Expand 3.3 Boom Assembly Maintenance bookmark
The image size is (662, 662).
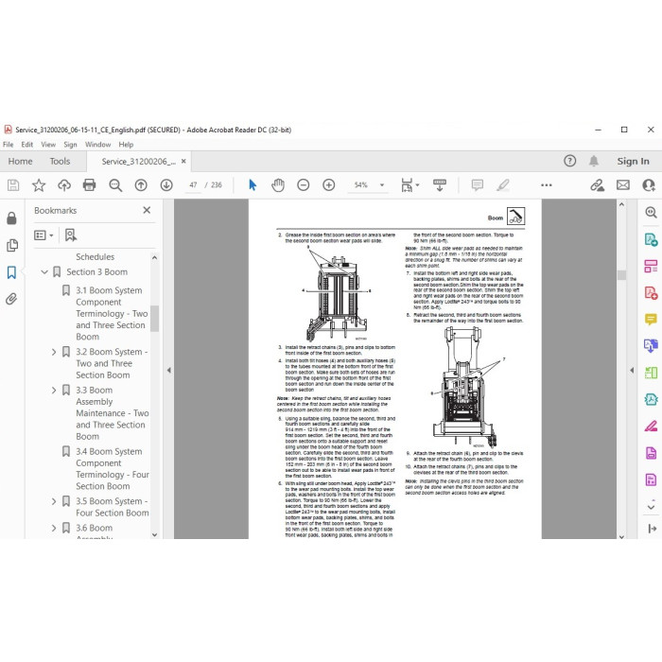[x=54, y=390]
